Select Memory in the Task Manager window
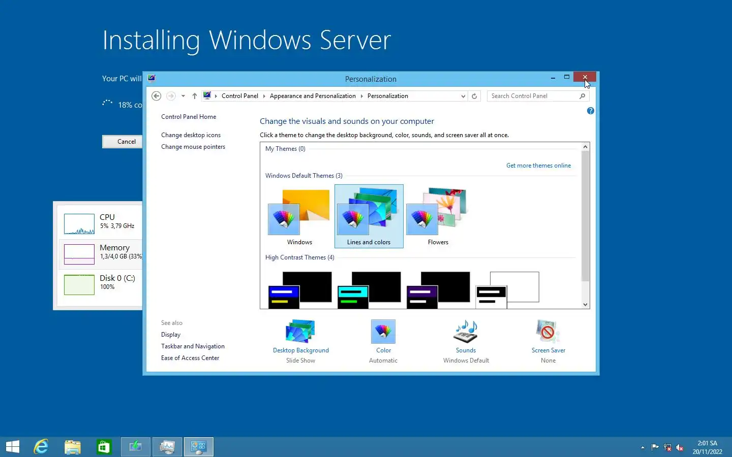The width and height of the screenshot is (732, 457). pyautogui.click(x=100, y=254)
